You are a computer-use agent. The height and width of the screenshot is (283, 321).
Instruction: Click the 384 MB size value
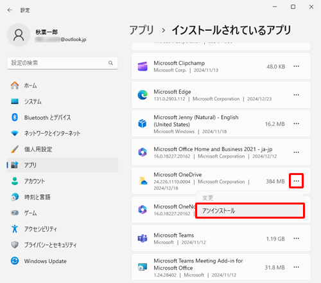click(x=275, y=181)
